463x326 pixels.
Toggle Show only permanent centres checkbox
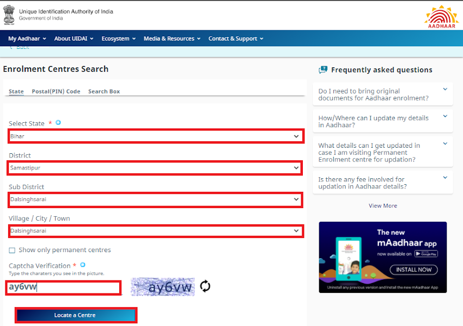pos(12,250)
